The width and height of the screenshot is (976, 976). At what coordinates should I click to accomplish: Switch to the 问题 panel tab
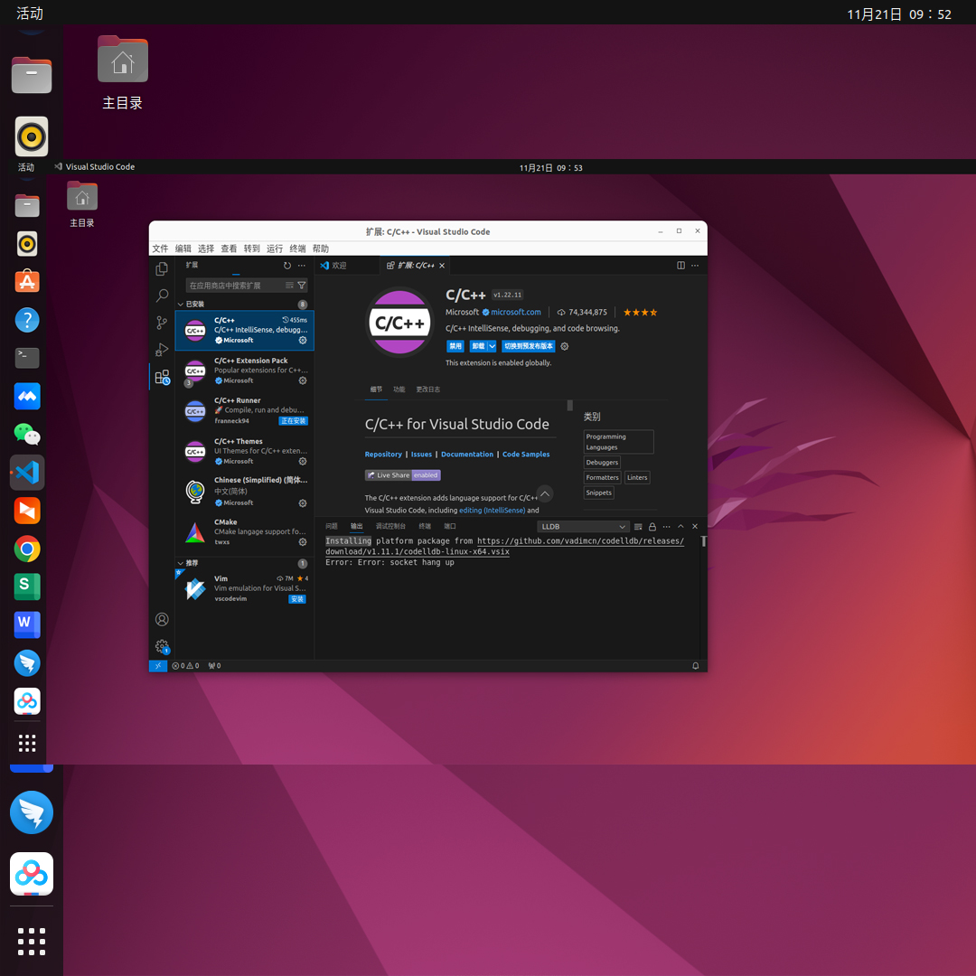click(x=331, y=527)
